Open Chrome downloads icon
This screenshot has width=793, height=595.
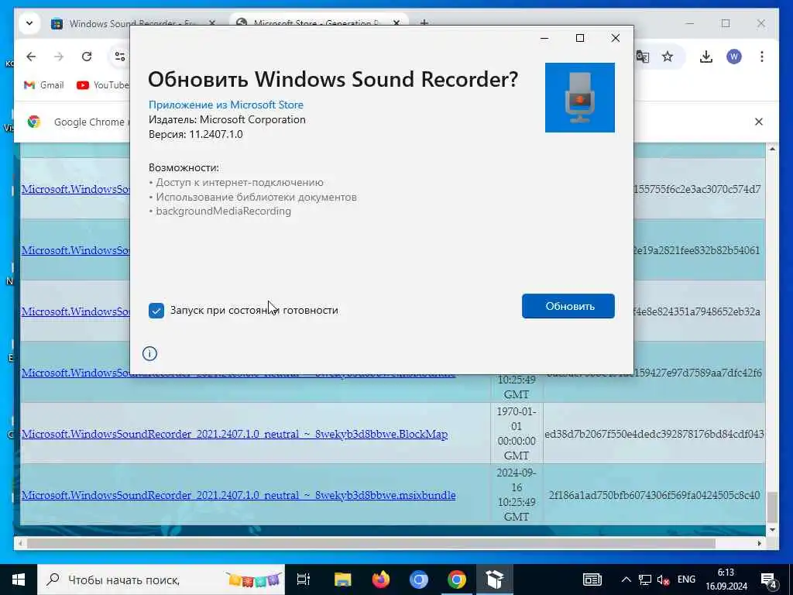coord(706,57)
